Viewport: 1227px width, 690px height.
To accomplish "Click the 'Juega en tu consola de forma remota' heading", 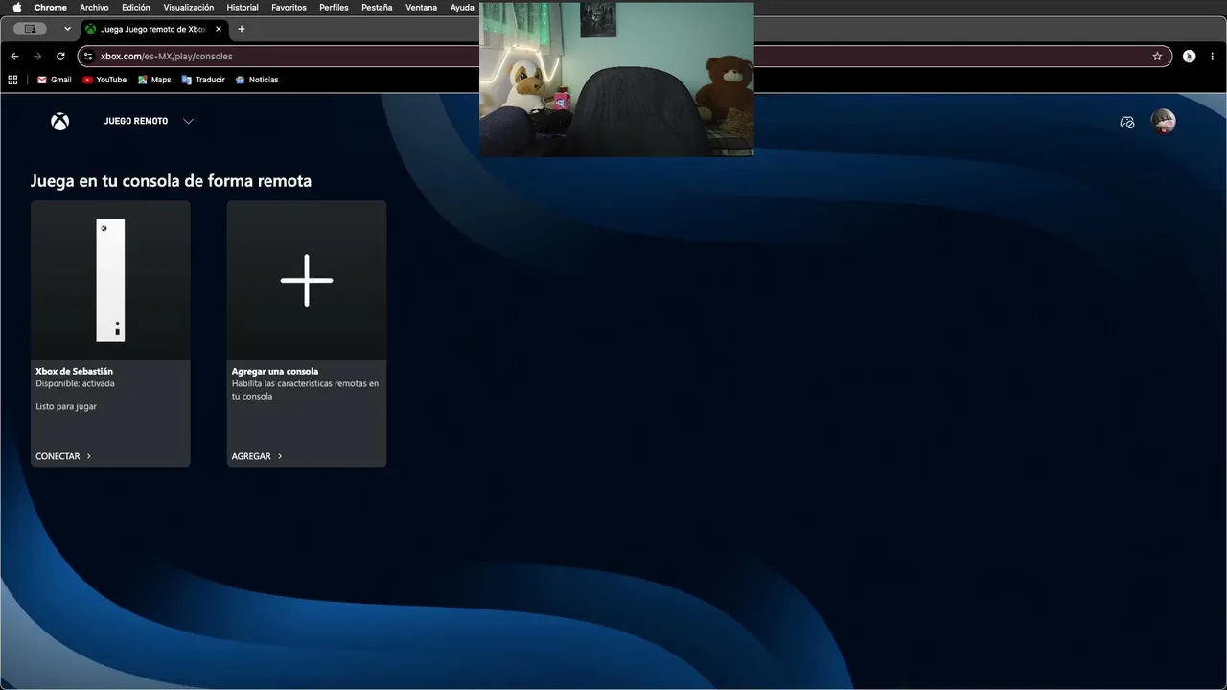I will pos(171,180).
